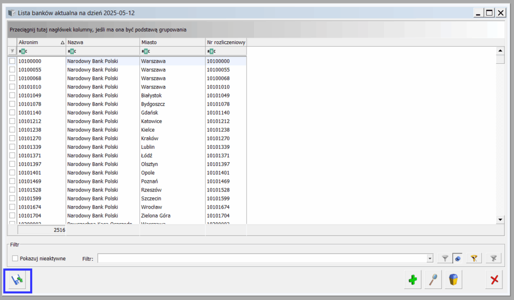This screenshot has height=300, width=514.
Task: Apply the filter using the funnel icon
Action: click(445, 258)
